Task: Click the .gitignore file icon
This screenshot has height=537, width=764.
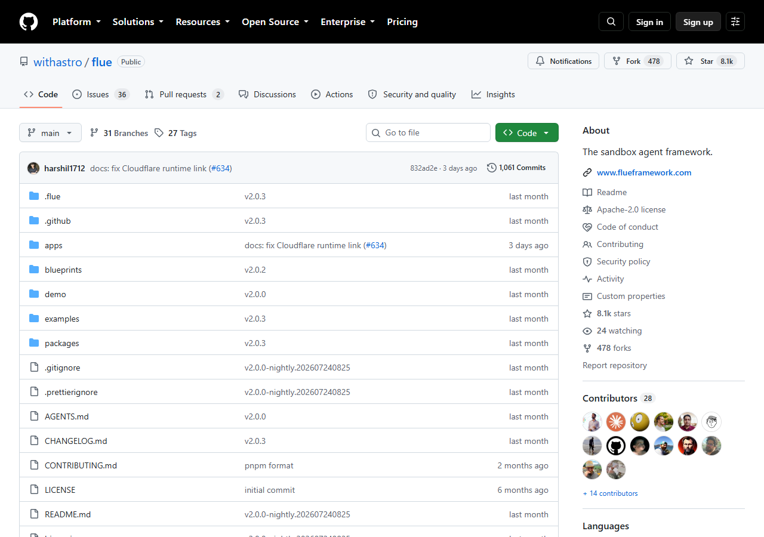Action: (x=34, y=368)
